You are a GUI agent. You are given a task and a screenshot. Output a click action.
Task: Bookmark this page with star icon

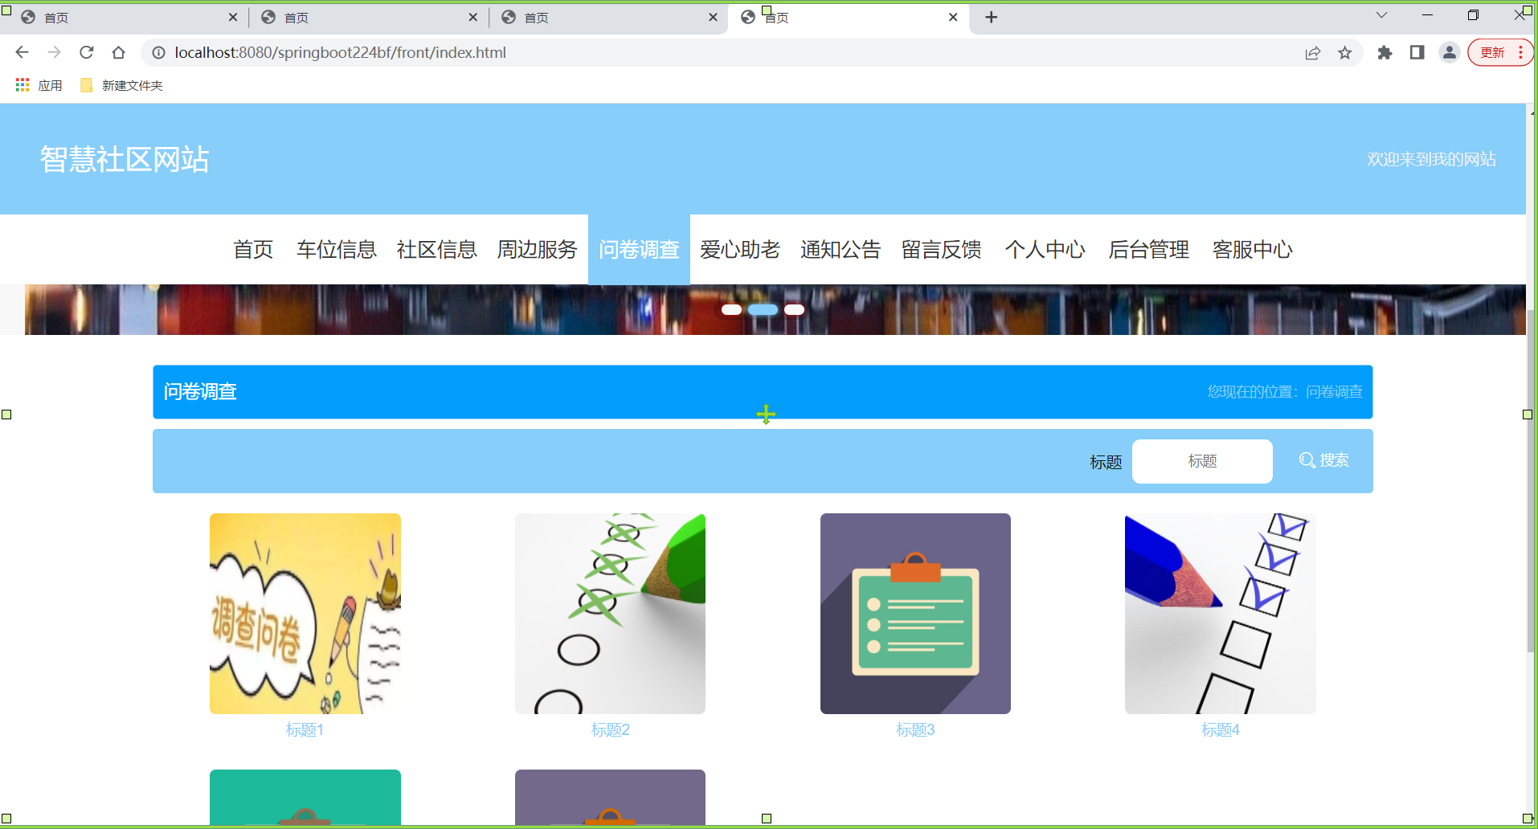[1345, 52]
